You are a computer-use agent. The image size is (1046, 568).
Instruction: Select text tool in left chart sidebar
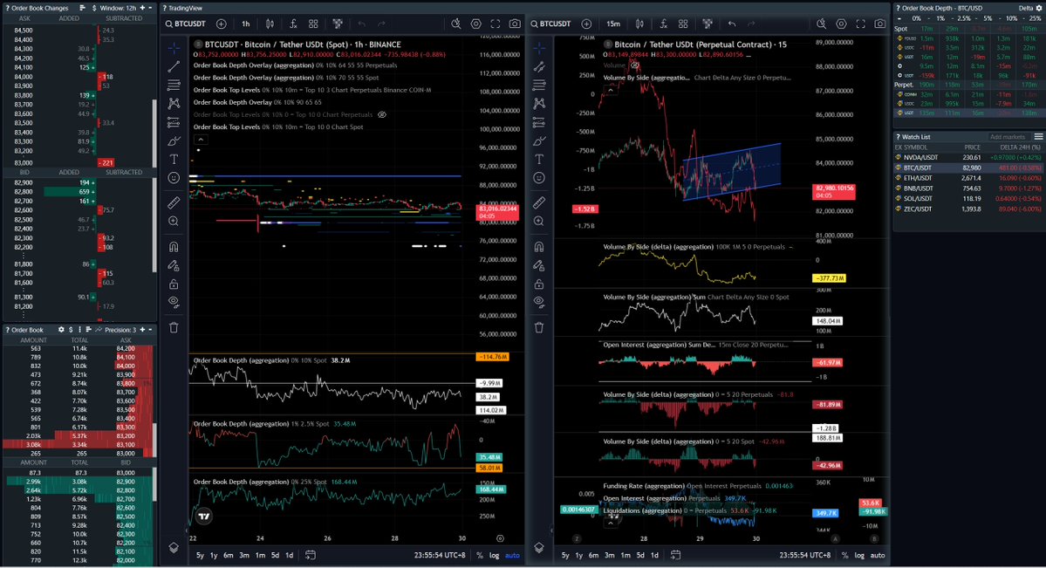pos(174,160)
